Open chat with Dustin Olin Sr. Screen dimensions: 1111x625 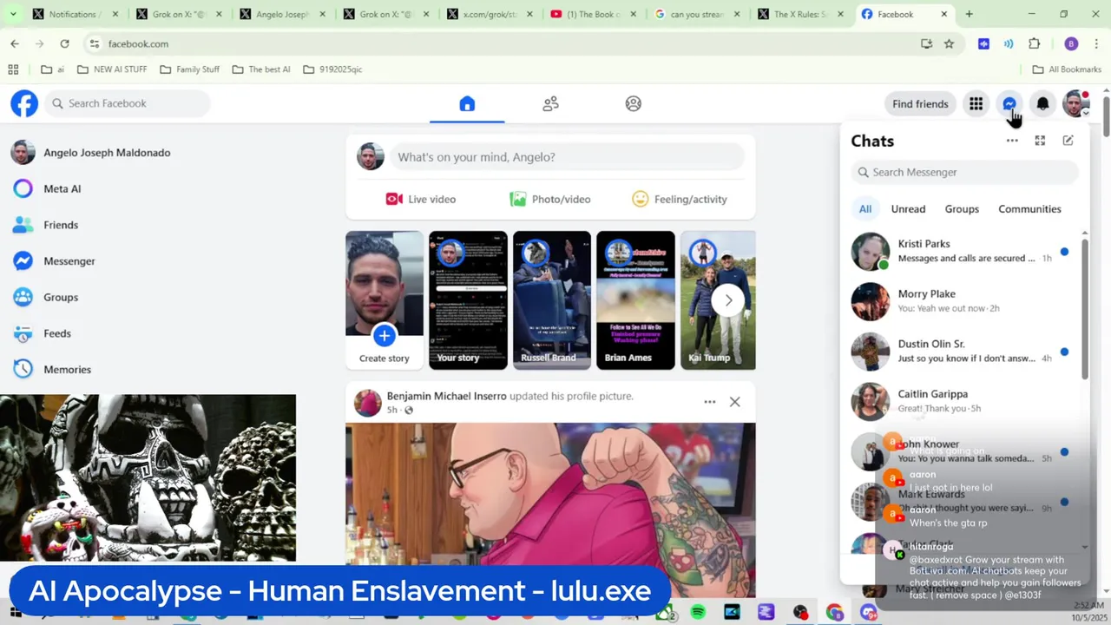click(962, 352)
